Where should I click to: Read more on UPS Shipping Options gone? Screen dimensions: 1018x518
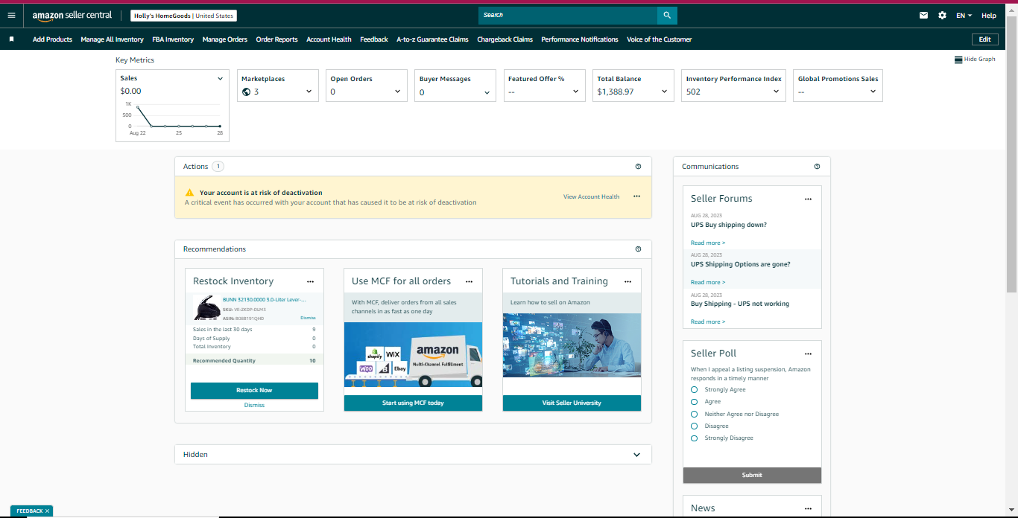coord(707,282)
